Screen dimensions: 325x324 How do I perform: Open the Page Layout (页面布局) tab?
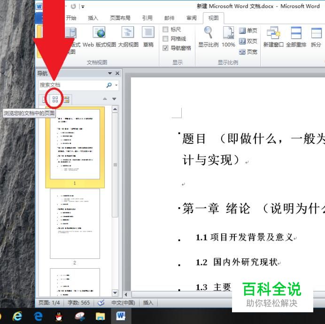[x=120, y=18]
